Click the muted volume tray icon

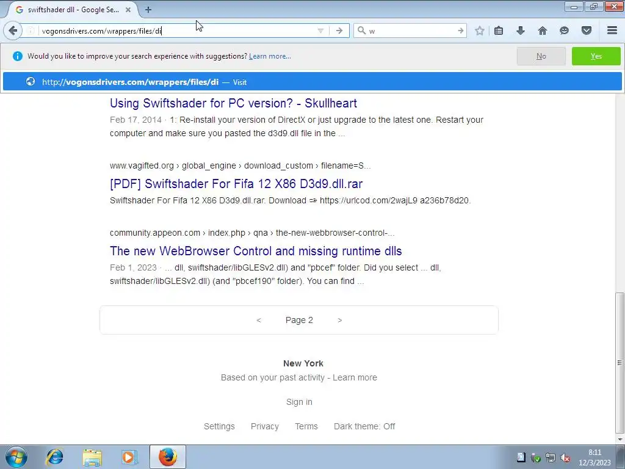tap(565, 457)
